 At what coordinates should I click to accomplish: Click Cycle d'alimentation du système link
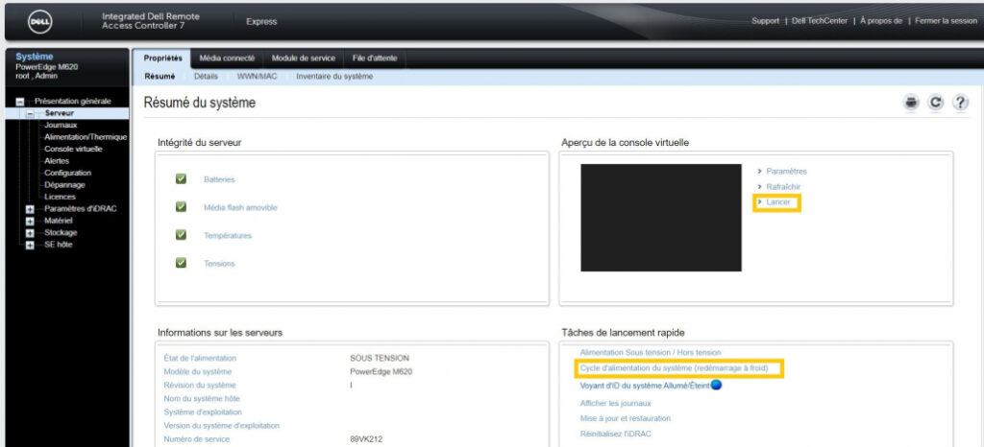click(674, 368)
